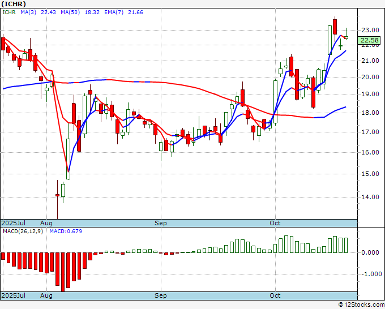Click the 18.00 price axis label
Viewport: 385px width, 309px height.
(370, 113)
